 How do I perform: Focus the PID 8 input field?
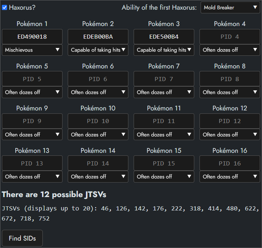coord(230,79)
